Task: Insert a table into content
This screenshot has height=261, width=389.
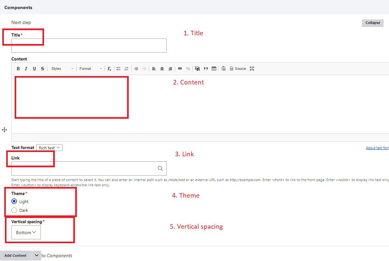Action: pyautogui.click(x=214, y=69)
